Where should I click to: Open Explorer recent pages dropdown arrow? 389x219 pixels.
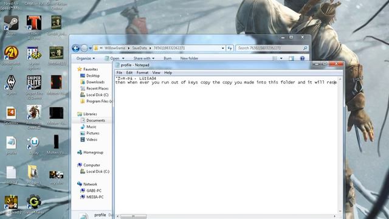(x=91, y=48)
